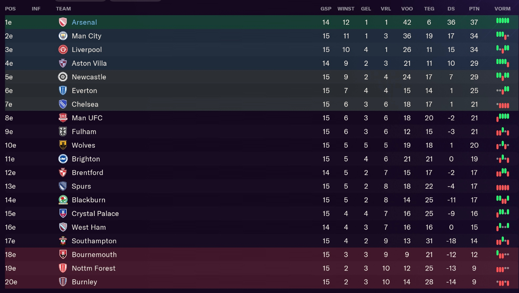The image size is (519, 293).
Task: Open Liverpool via its crest icon
Action: pos(63,49)
